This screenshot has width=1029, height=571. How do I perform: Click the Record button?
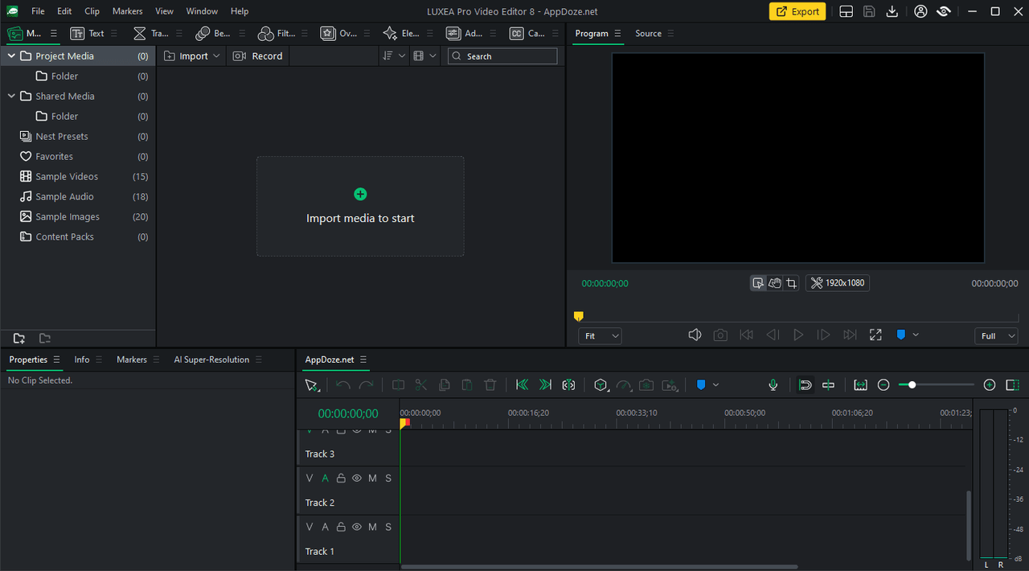[258, 56]
